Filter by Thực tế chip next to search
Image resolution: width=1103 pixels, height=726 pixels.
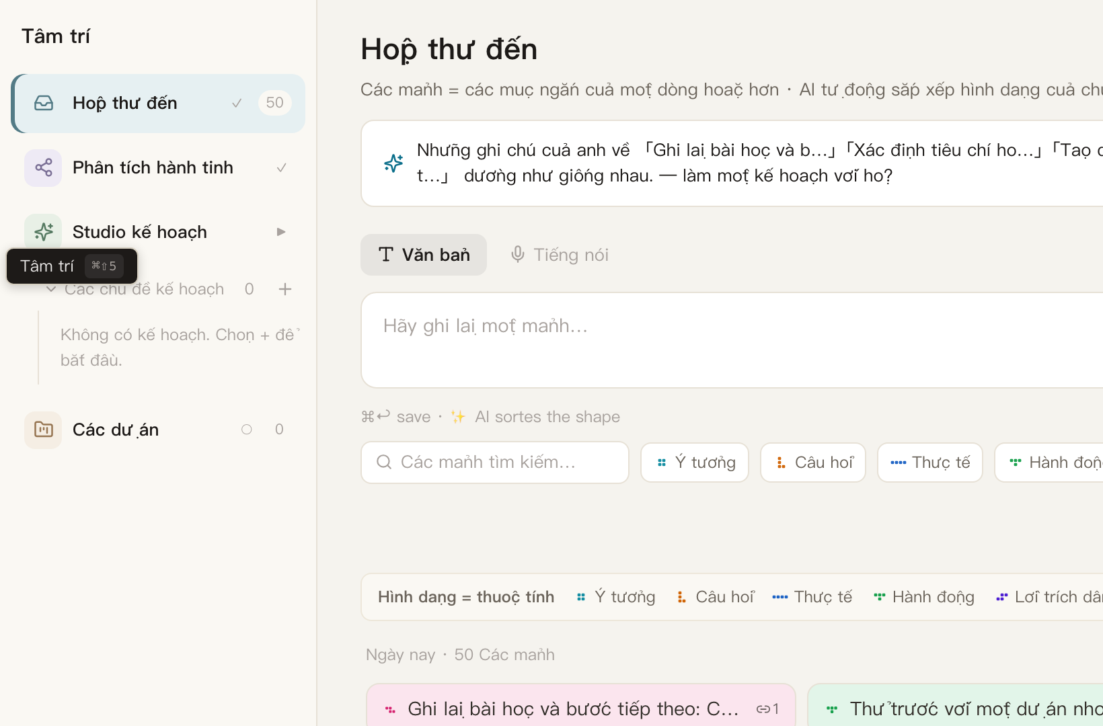[x=930, y=462]
